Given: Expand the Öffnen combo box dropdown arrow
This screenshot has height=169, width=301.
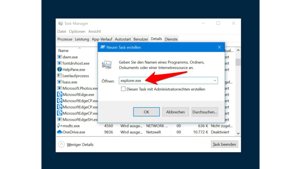Looking at the screenshot, I should 215,81.
